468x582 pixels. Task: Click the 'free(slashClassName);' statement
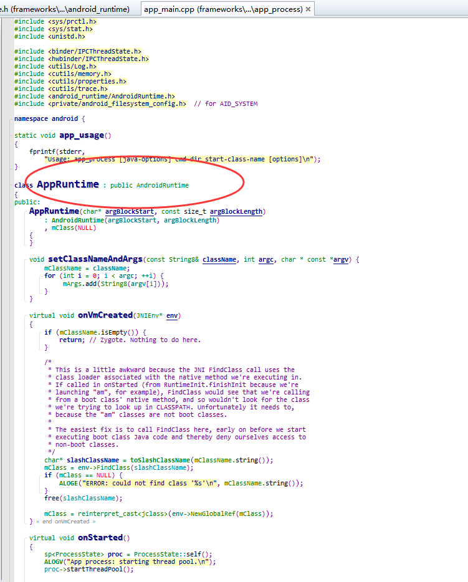coord(83,498)
